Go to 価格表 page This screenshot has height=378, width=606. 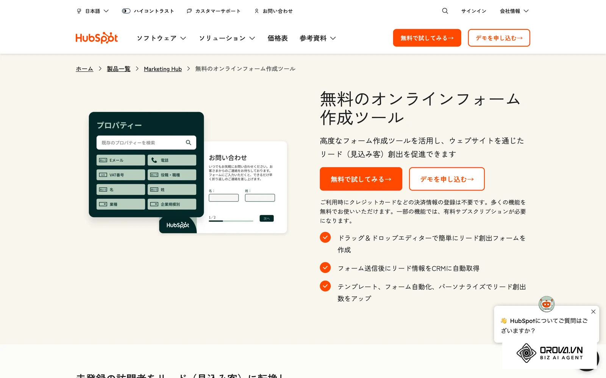(x=278, y=38)
